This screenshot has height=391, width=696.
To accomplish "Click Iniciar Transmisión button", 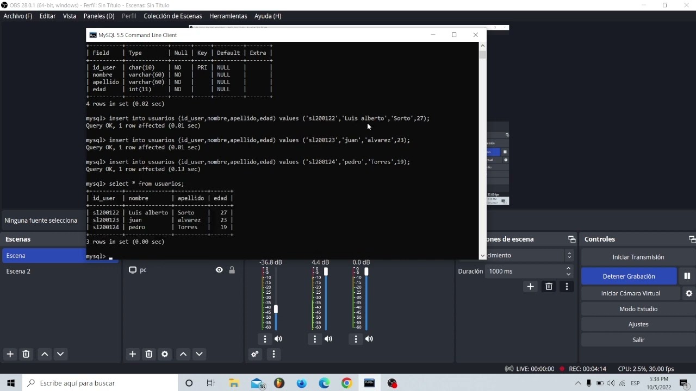I will tap(638, 257).
